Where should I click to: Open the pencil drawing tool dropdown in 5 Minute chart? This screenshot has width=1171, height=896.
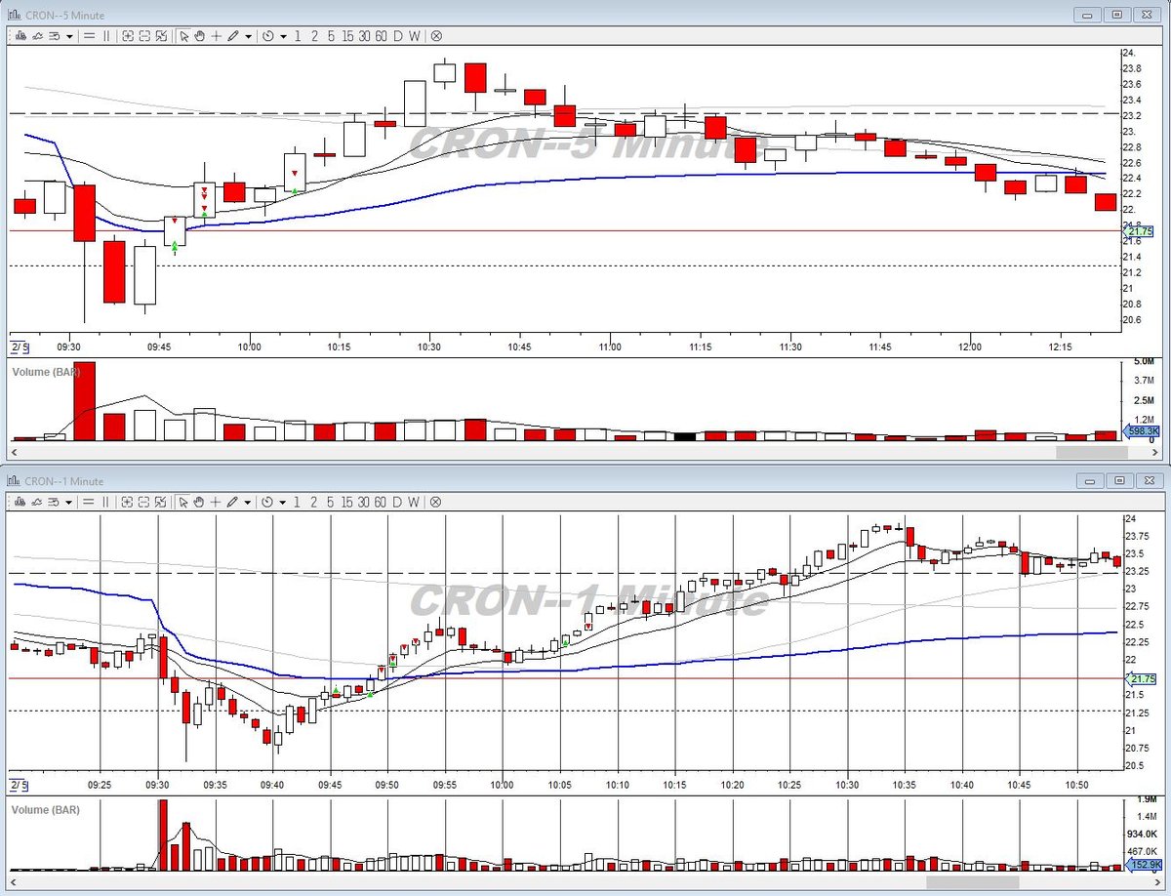tap(248, 36)
